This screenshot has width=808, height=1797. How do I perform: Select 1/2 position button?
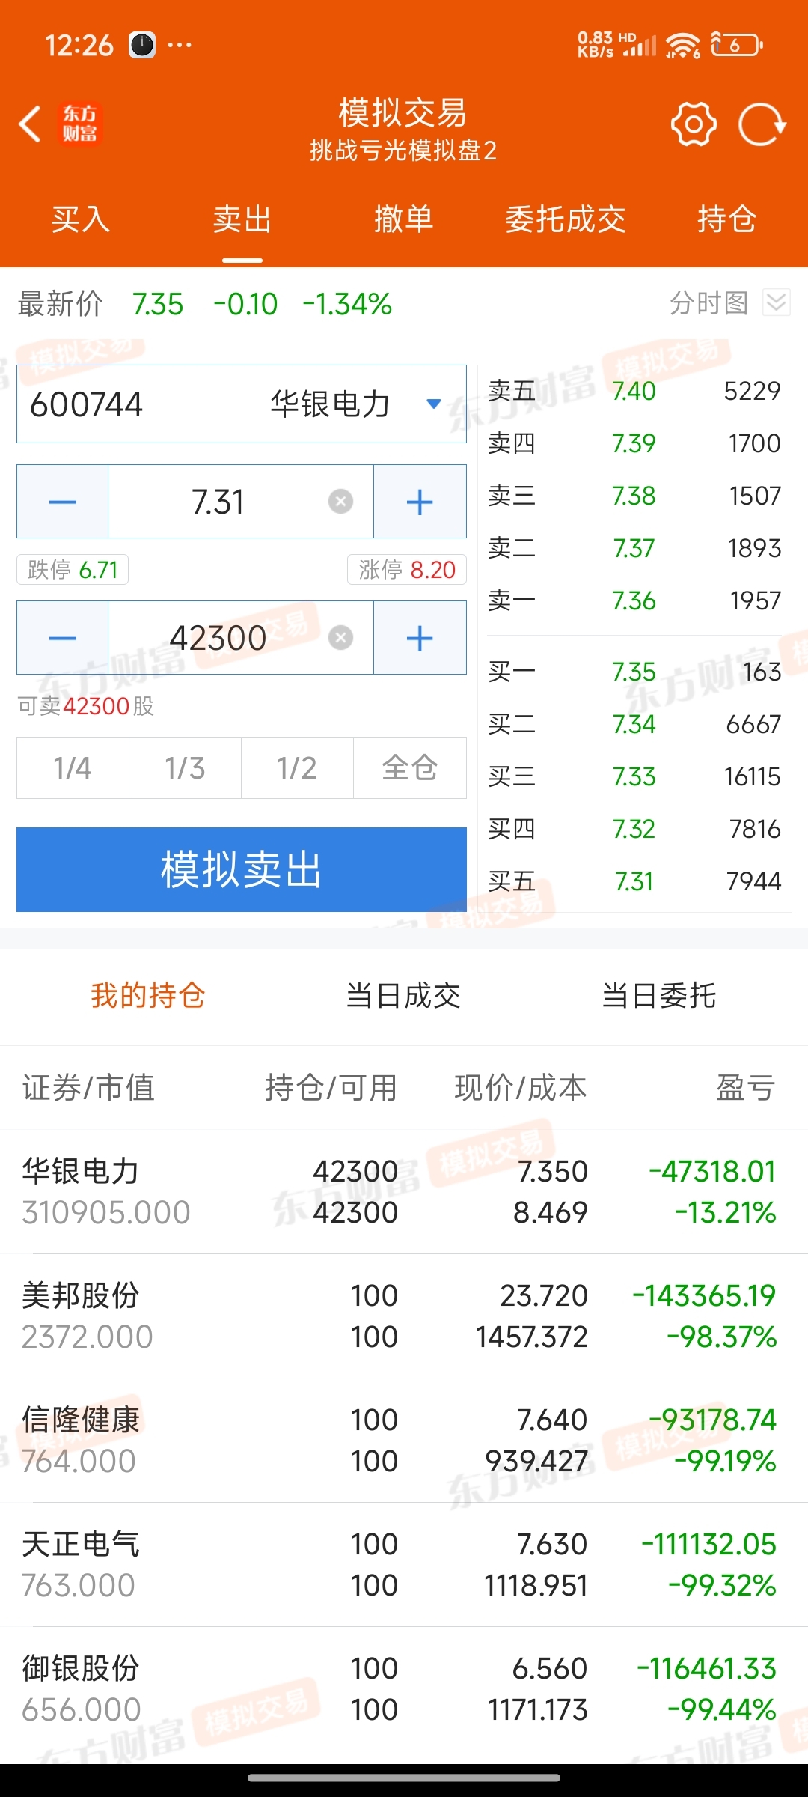tap(297, 767)
